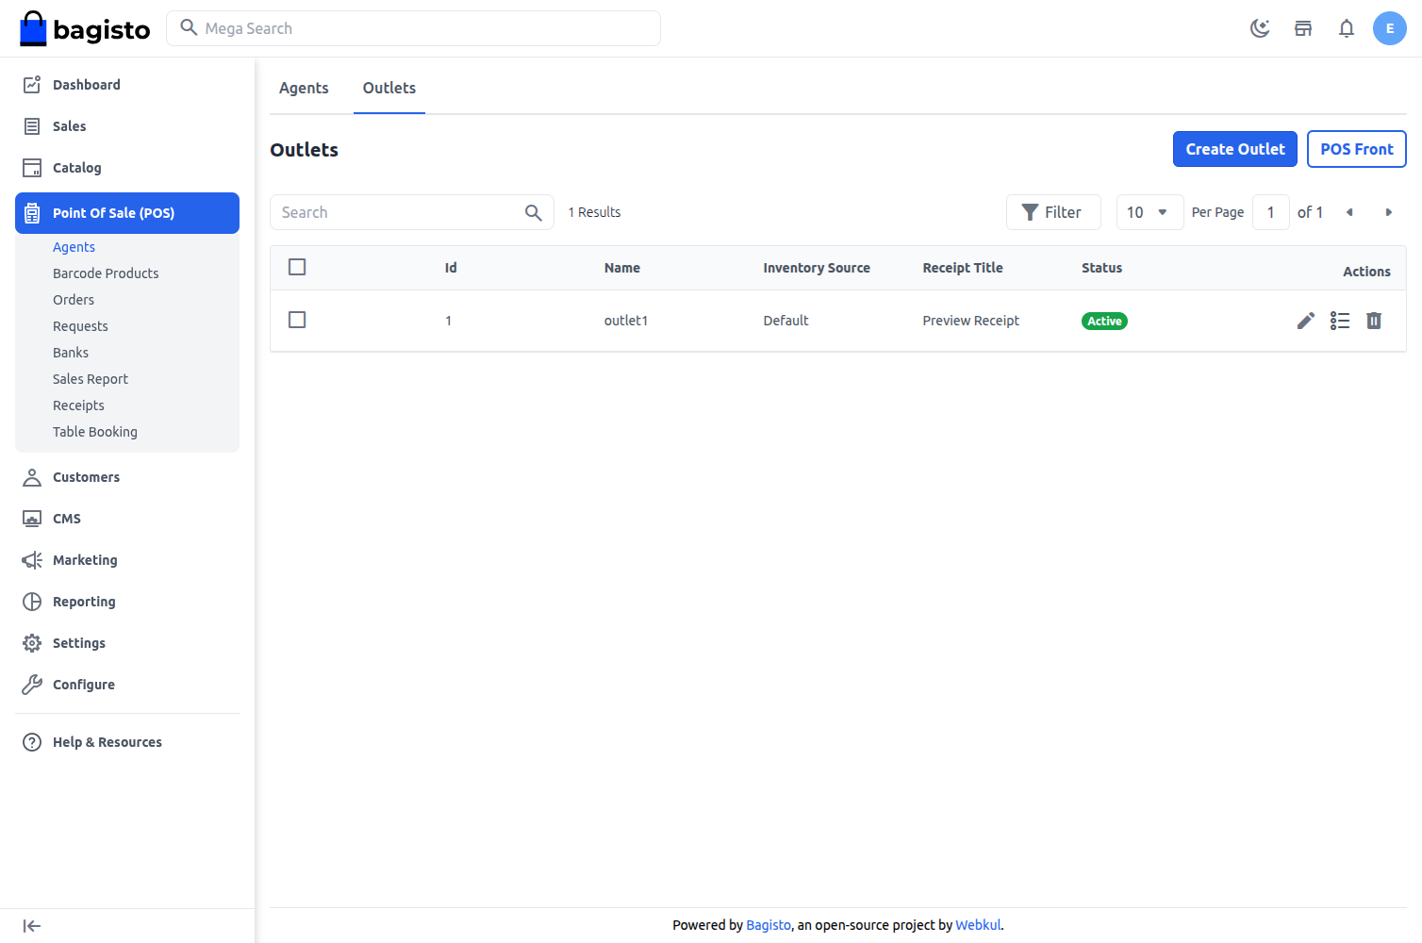Collapse the sidebar with the arrow icon
This screenshot has height=943, width=1422.
[x=32, y=926]
